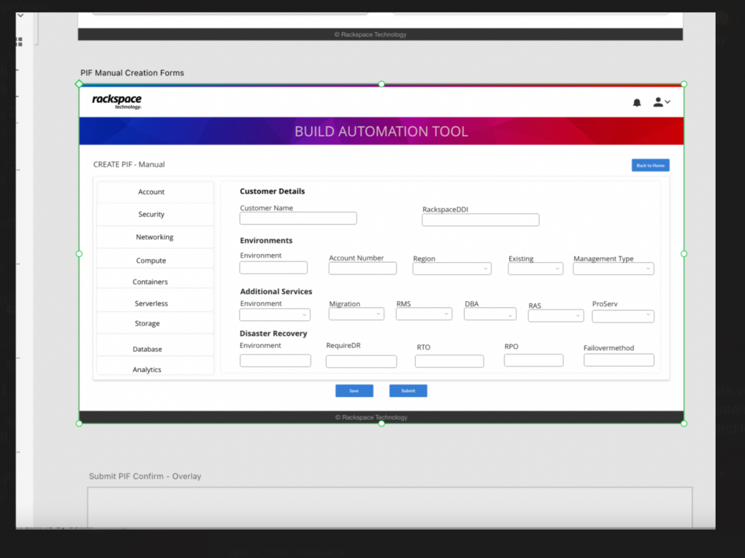Click the Customer Name input field
Screen dimensions: 745x558
point(298,219)
